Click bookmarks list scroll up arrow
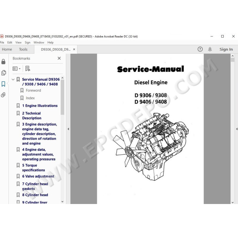The height and width of the screenshot is (238, 238). tap(62, 78)
